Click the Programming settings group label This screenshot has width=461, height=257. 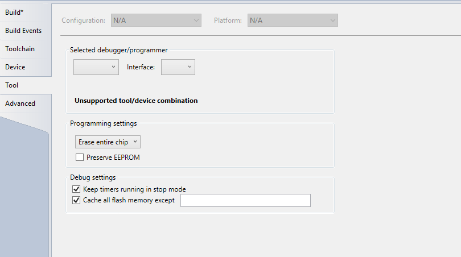(103, 123)
